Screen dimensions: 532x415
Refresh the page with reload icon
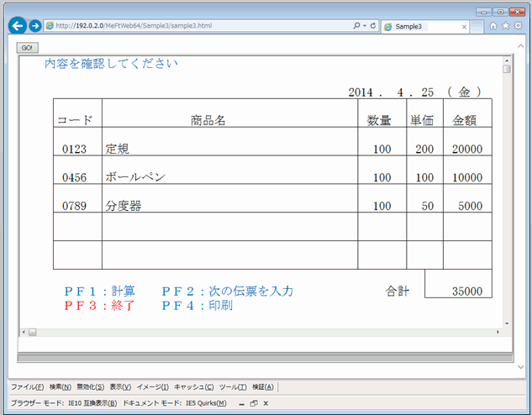(373, 25)
